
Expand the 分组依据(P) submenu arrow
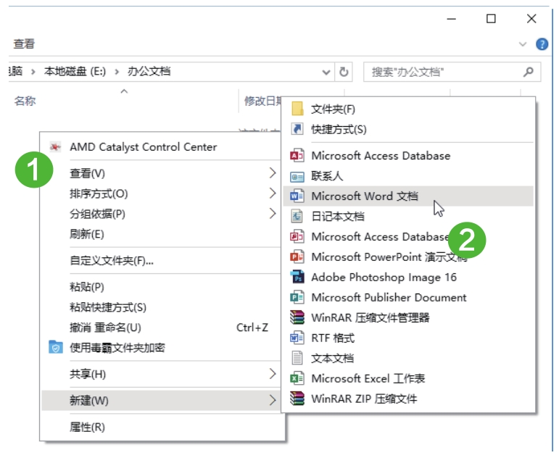273,214
